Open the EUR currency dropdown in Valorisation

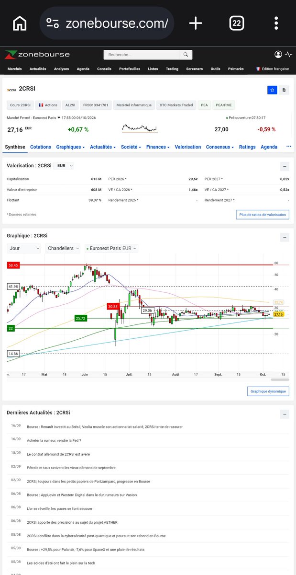65,165
